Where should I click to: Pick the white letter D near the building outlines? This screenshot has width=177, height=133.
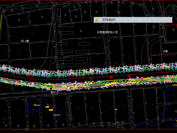pyautogui.click(x=53, y=64)
